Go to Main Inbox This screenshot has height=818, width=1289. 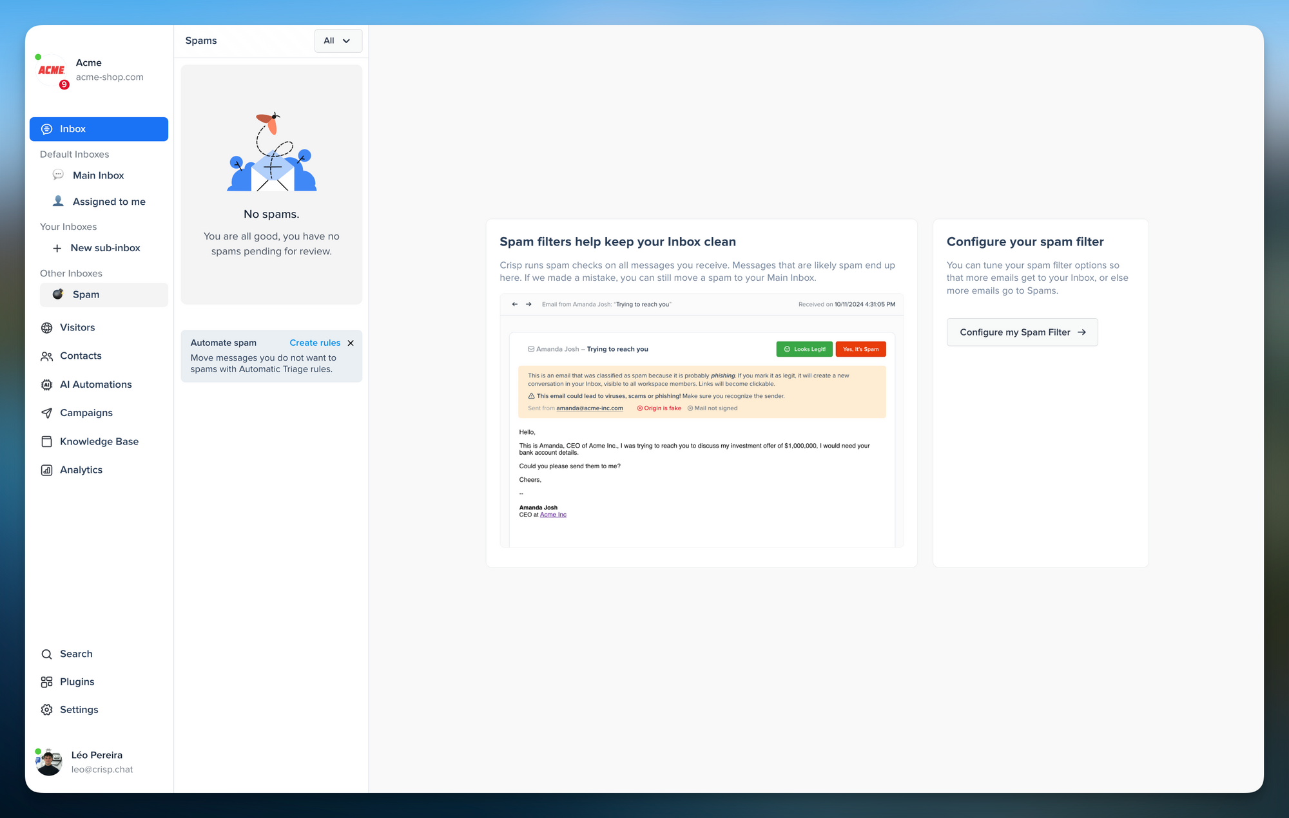tap(98, 175)
